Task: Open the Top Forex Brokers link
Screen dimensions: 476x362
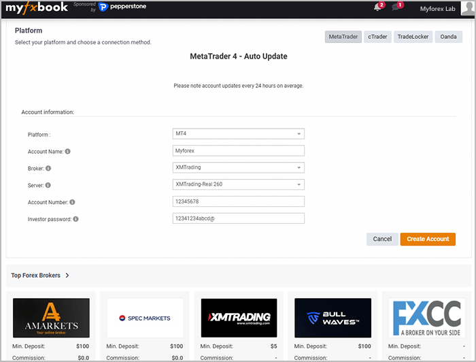Action: pos(36,276)
